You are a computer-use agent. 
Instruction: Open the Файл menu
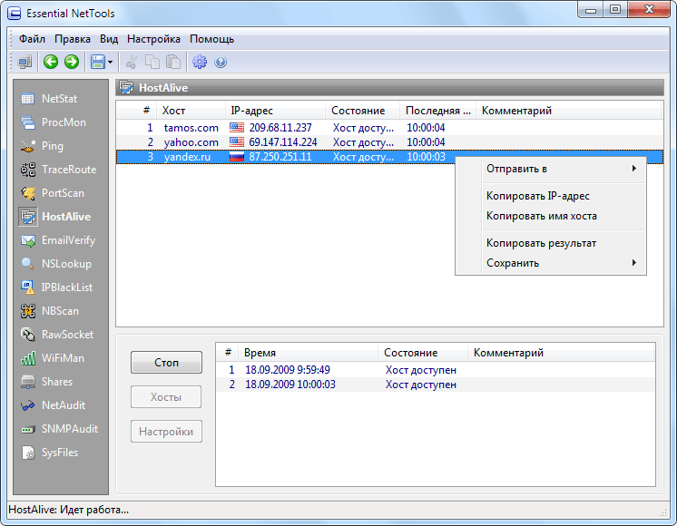pyautogui.click(x=32, y=39)
